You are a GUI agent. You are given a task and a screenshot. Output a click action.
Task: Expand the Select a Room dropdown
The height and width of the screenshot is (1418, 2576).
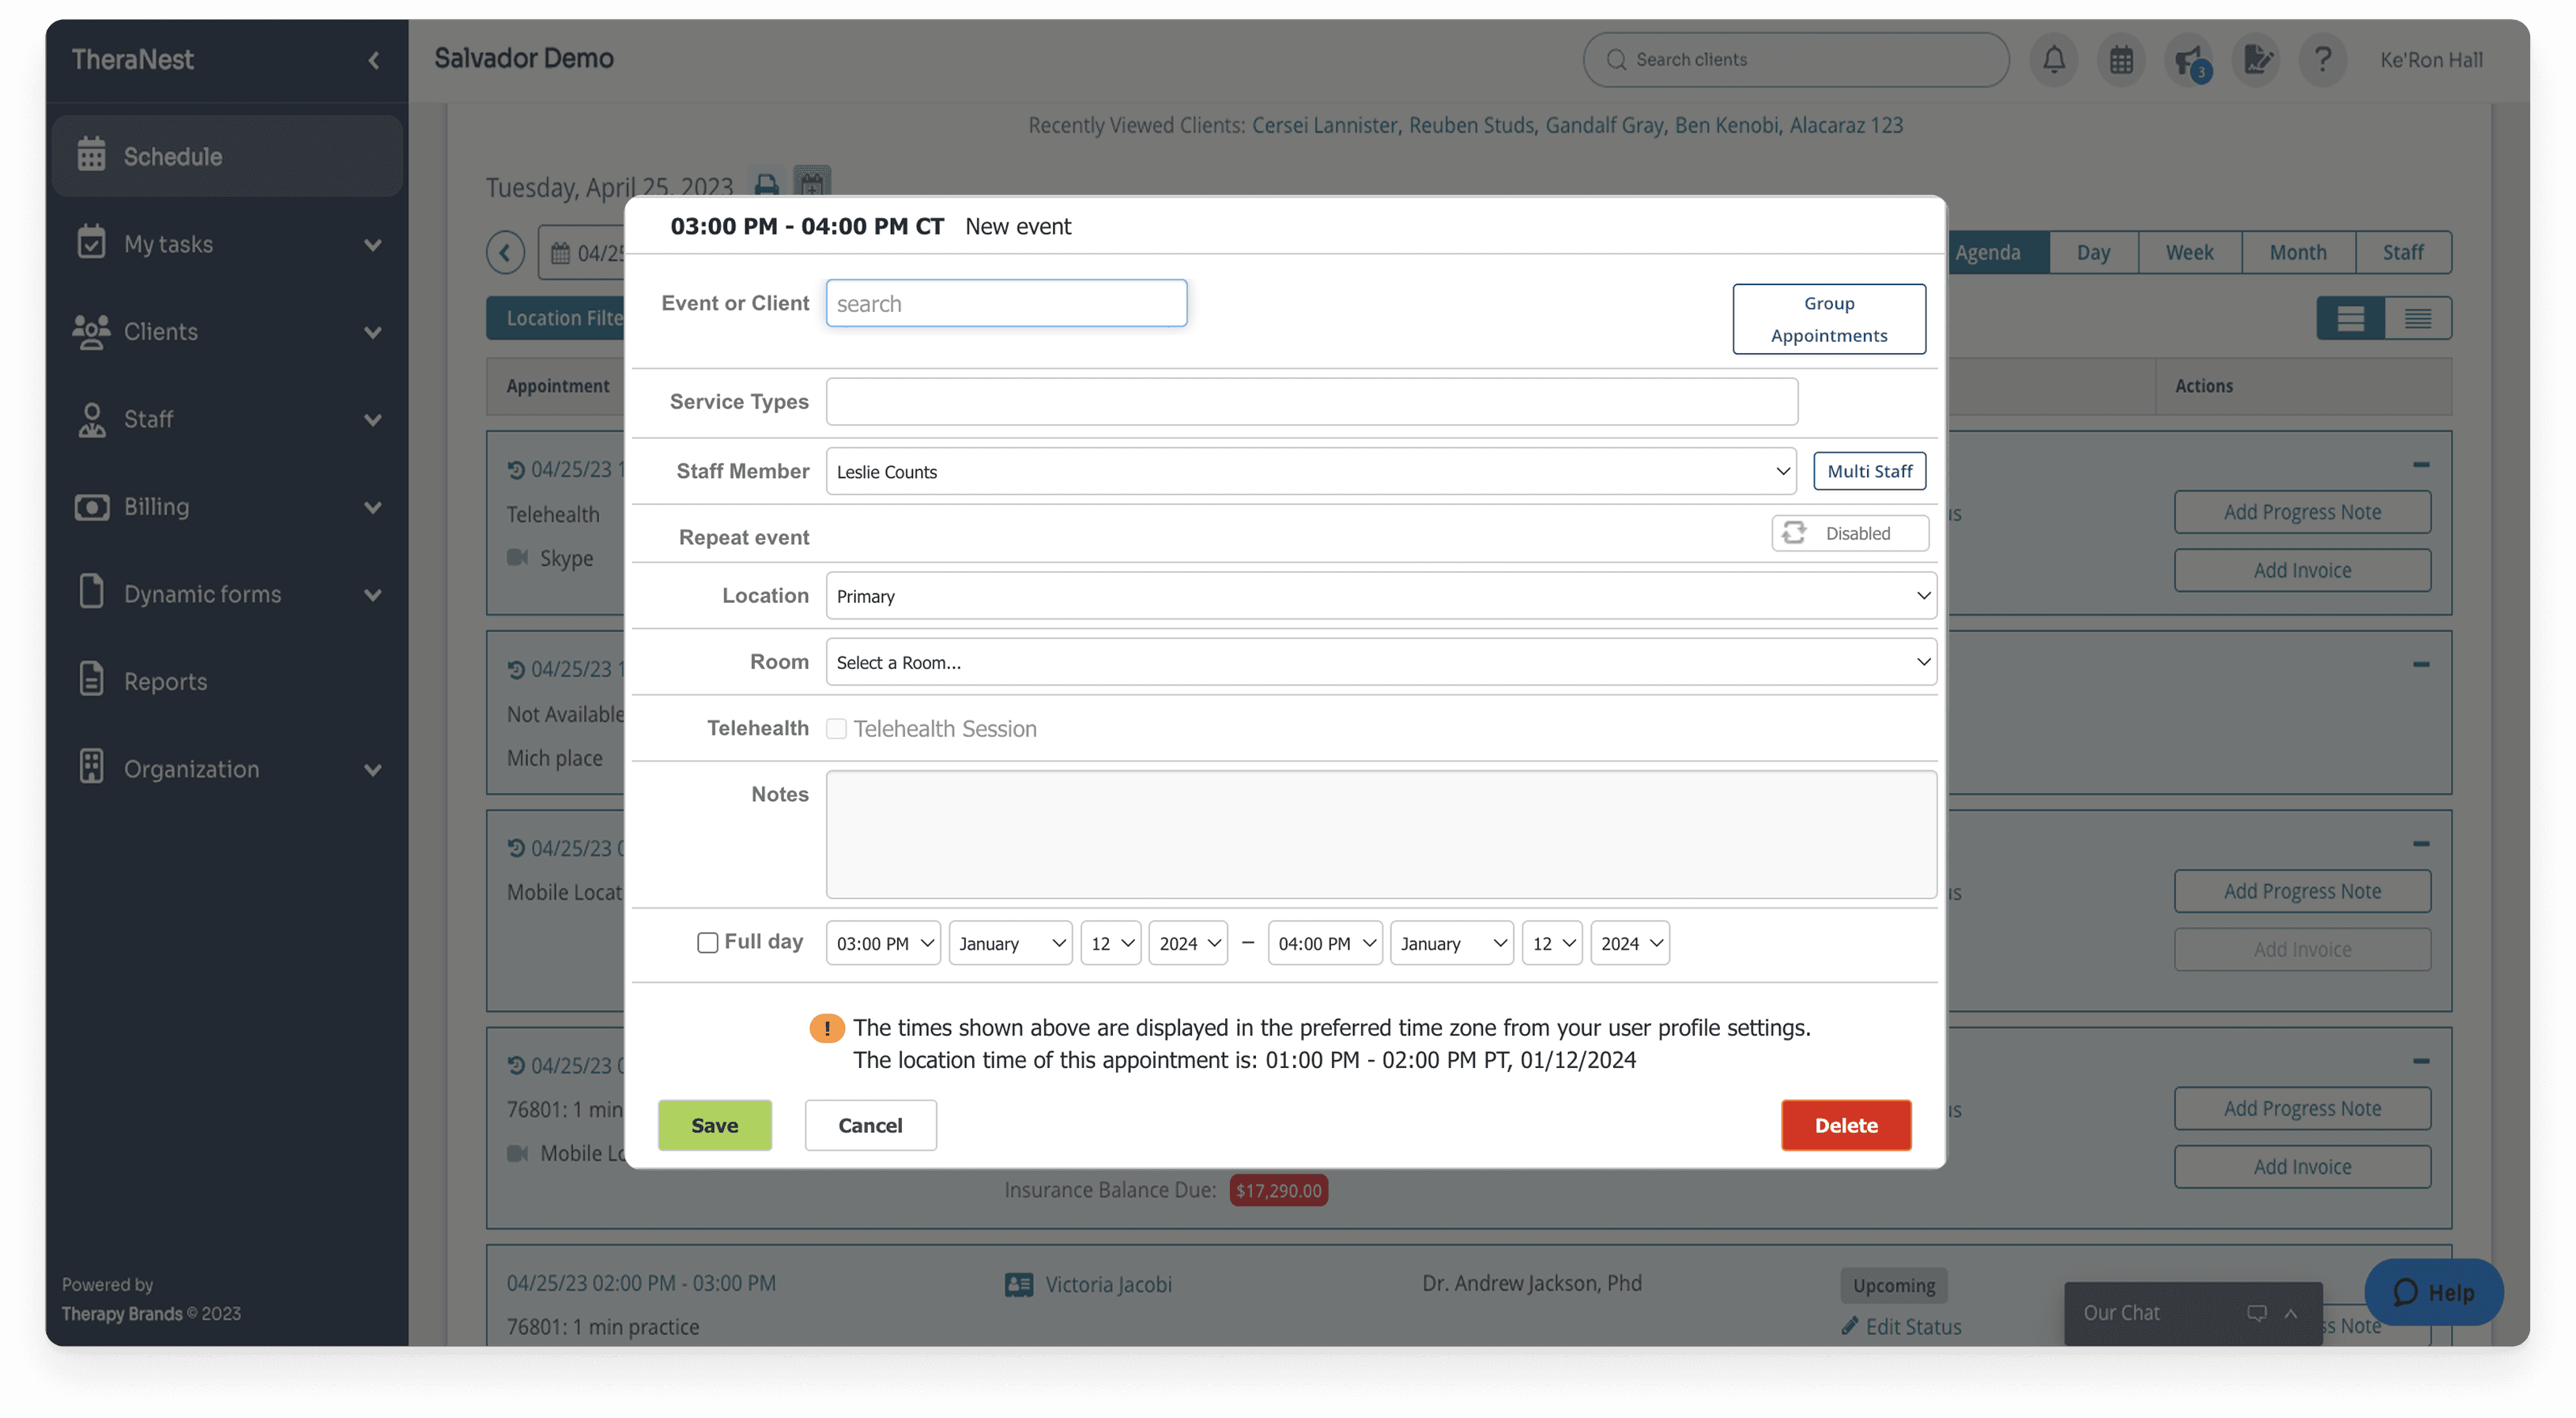[1380, 661]
